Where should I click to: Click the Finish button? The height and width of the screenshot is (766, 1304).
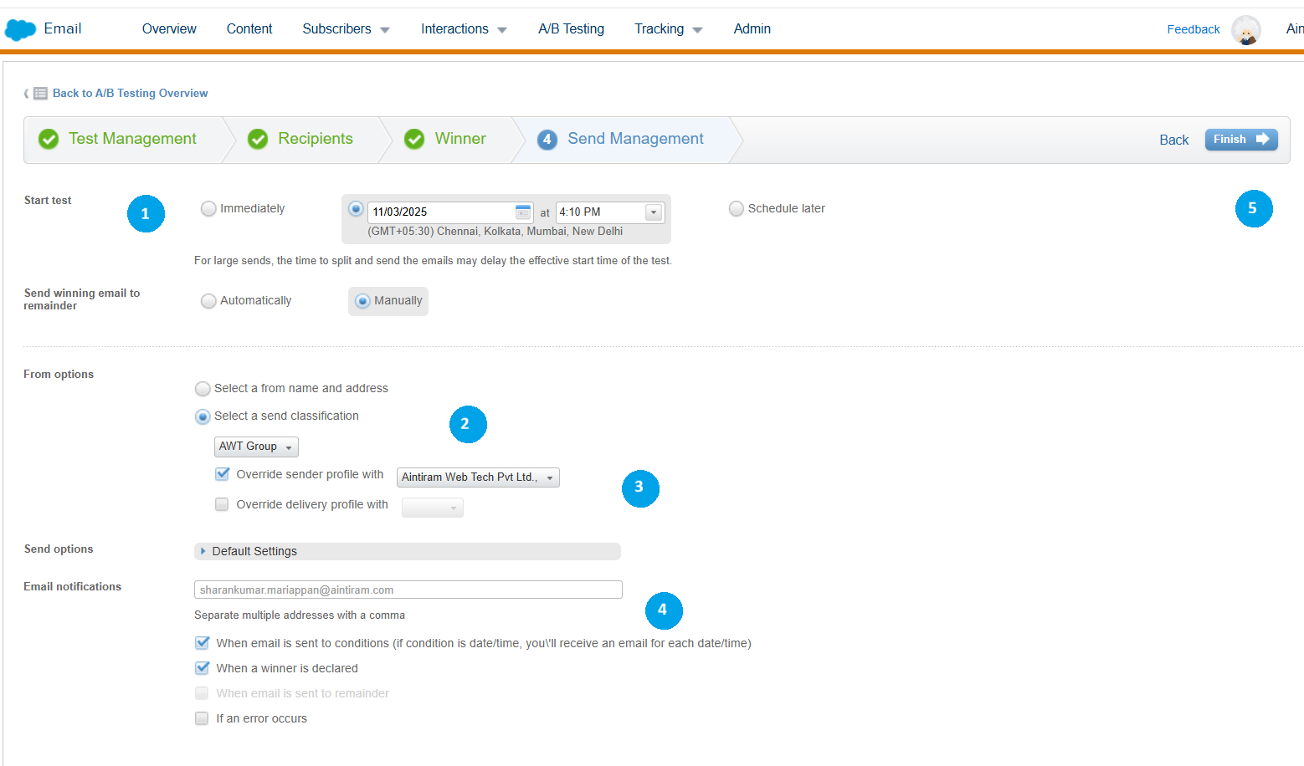tap(1240, 140)
